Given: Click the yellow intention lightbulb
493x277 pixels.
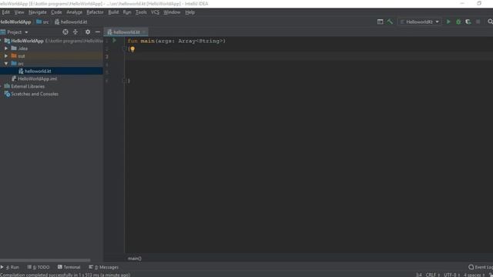Looking at the screenshot, I should click(x=132, y=49).
